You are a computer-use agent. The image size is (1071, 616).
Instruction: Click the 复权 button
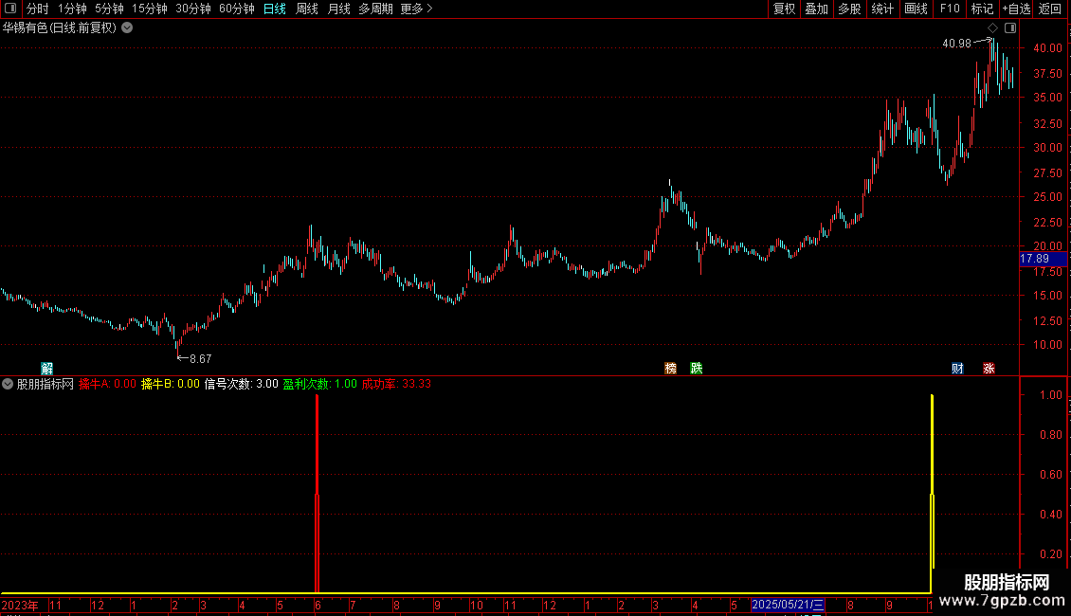(784, 9)
